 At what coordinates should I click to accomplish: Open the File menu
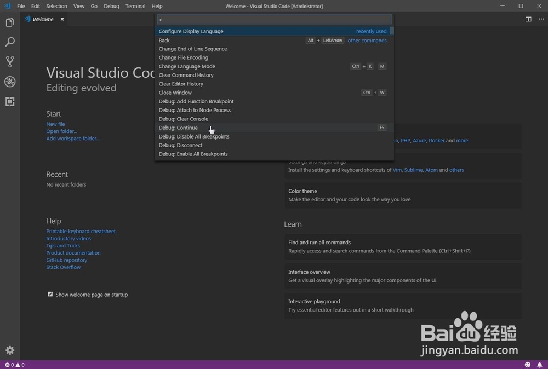tap(21, 6)
